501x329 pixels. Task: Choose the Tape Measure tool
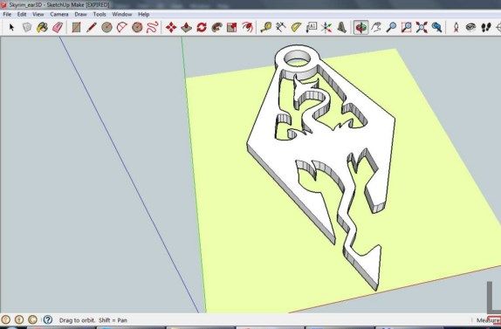266,27
